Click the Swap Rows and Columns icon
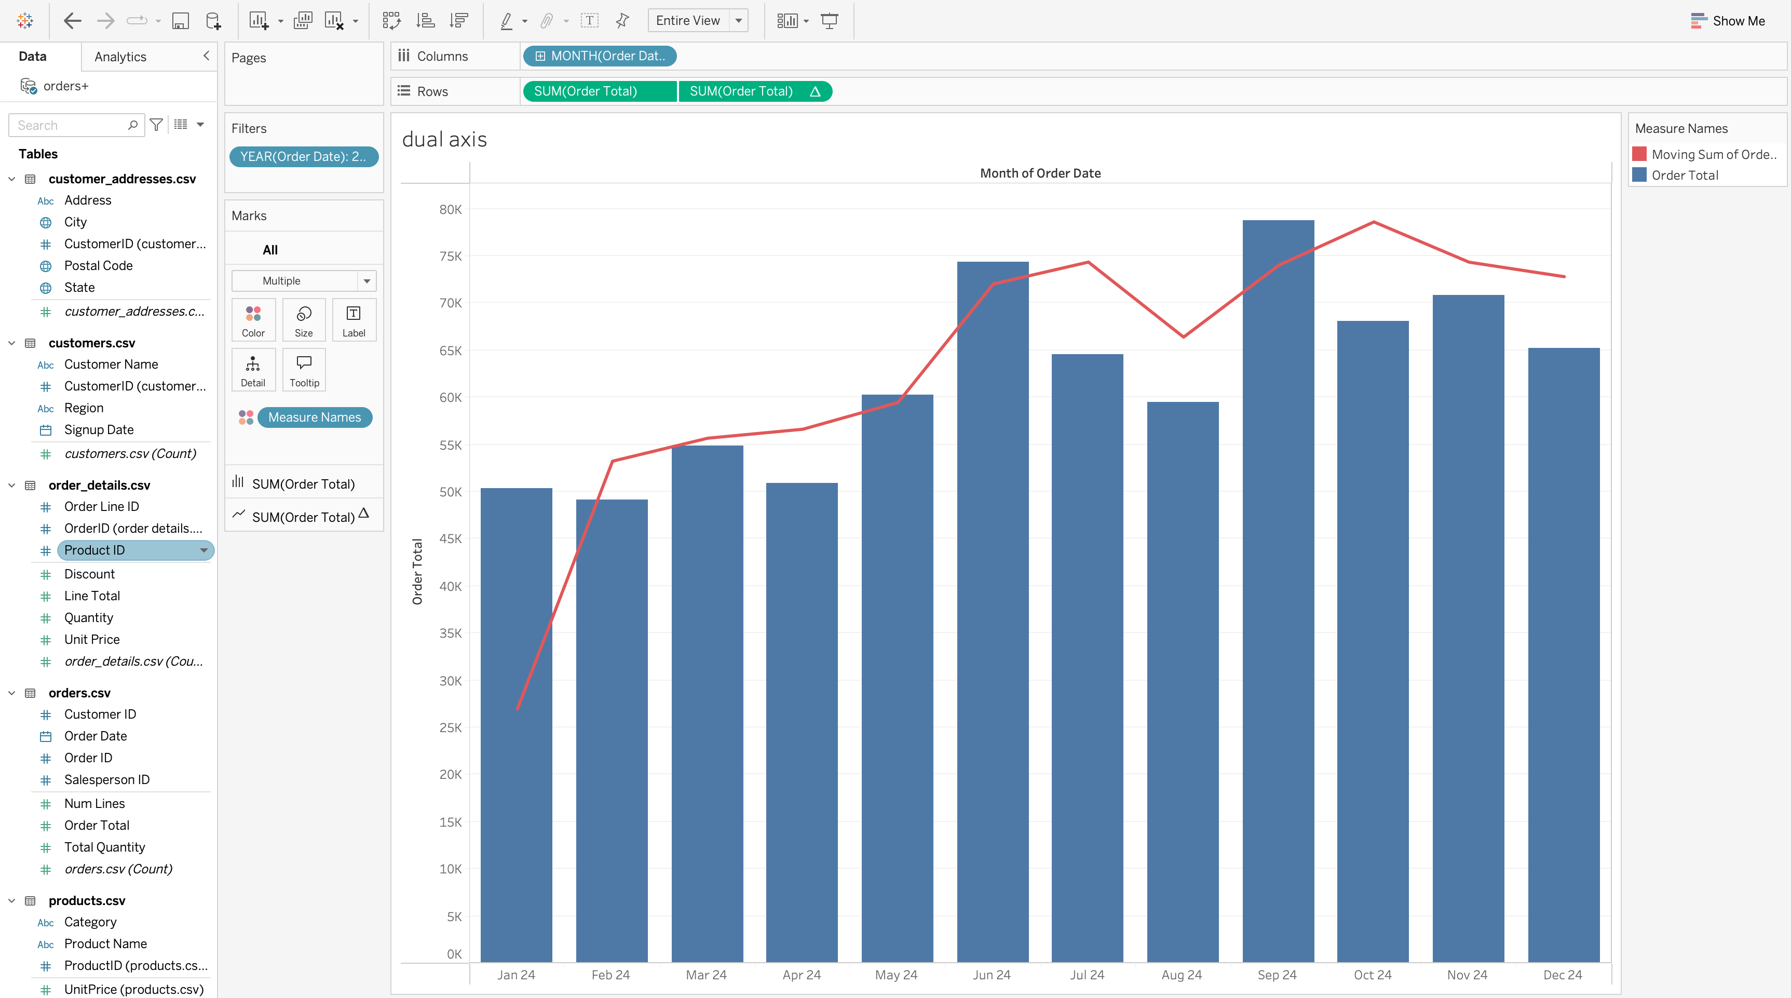This screenshot has height=998, width=1791. click(391, 21)
